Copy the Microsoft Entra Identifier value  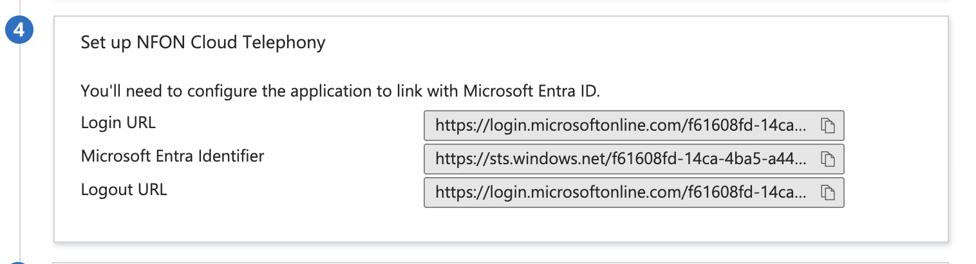coord(827,159)
